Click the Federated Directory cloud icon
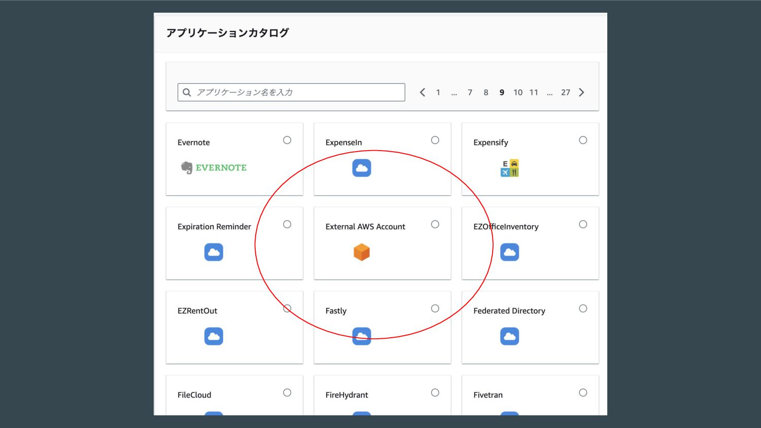761x428 pixels. pos(509,336)
